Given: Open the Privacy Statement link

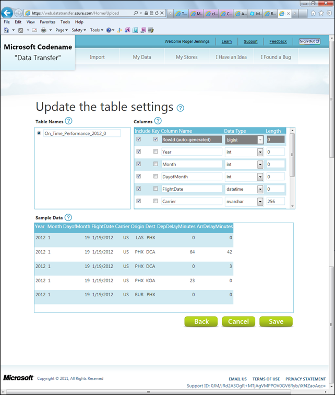Looking at the screenshot, I should point(306,379).
